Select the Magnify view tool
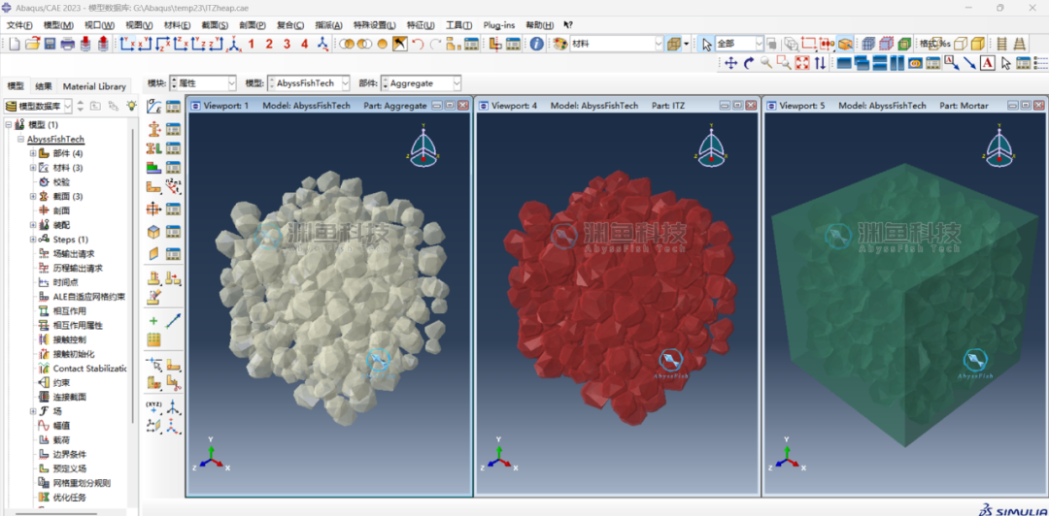This screenshot has height=516, width=1049. click(766, 63)
